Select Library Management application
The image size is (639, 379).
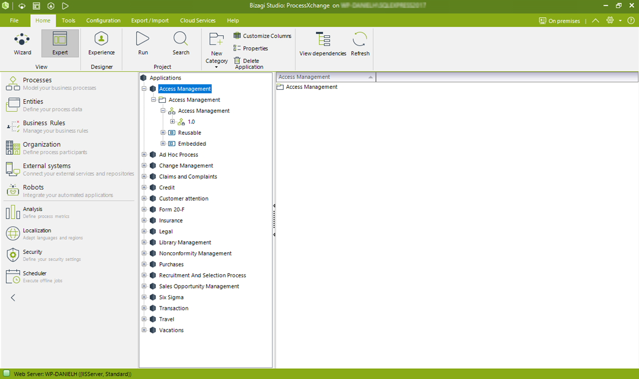tap(185, 243)
